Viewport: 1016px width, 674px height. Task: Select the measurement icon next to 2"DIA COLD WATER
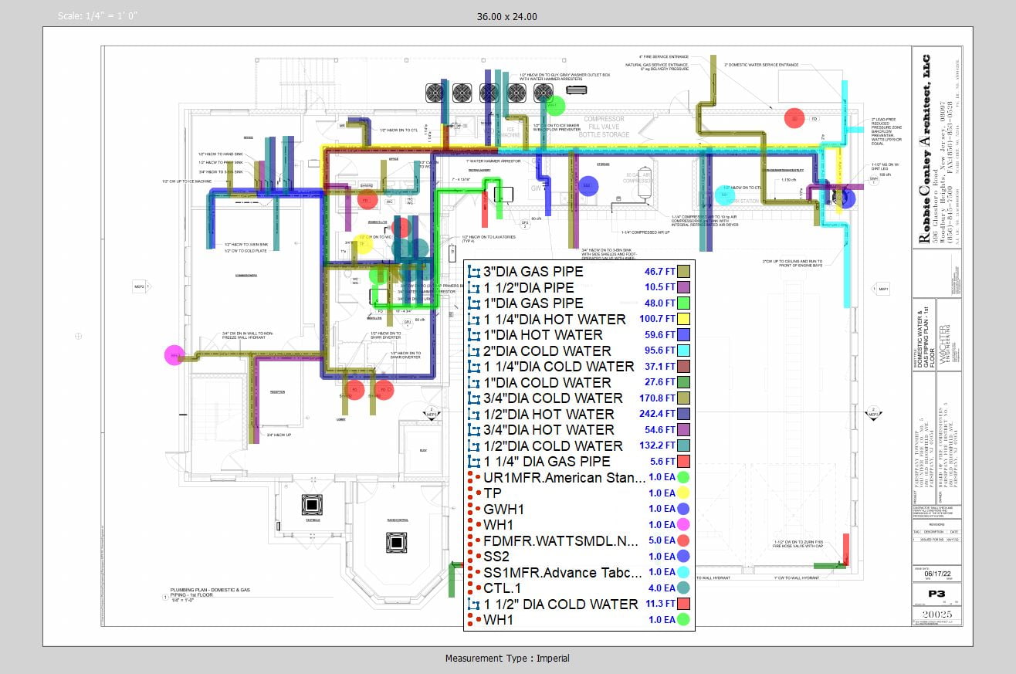[x=474, y=351]
